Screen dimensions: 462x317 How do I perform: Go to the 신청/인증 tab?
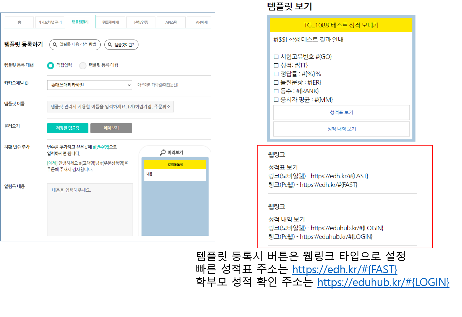click(141, 22)
